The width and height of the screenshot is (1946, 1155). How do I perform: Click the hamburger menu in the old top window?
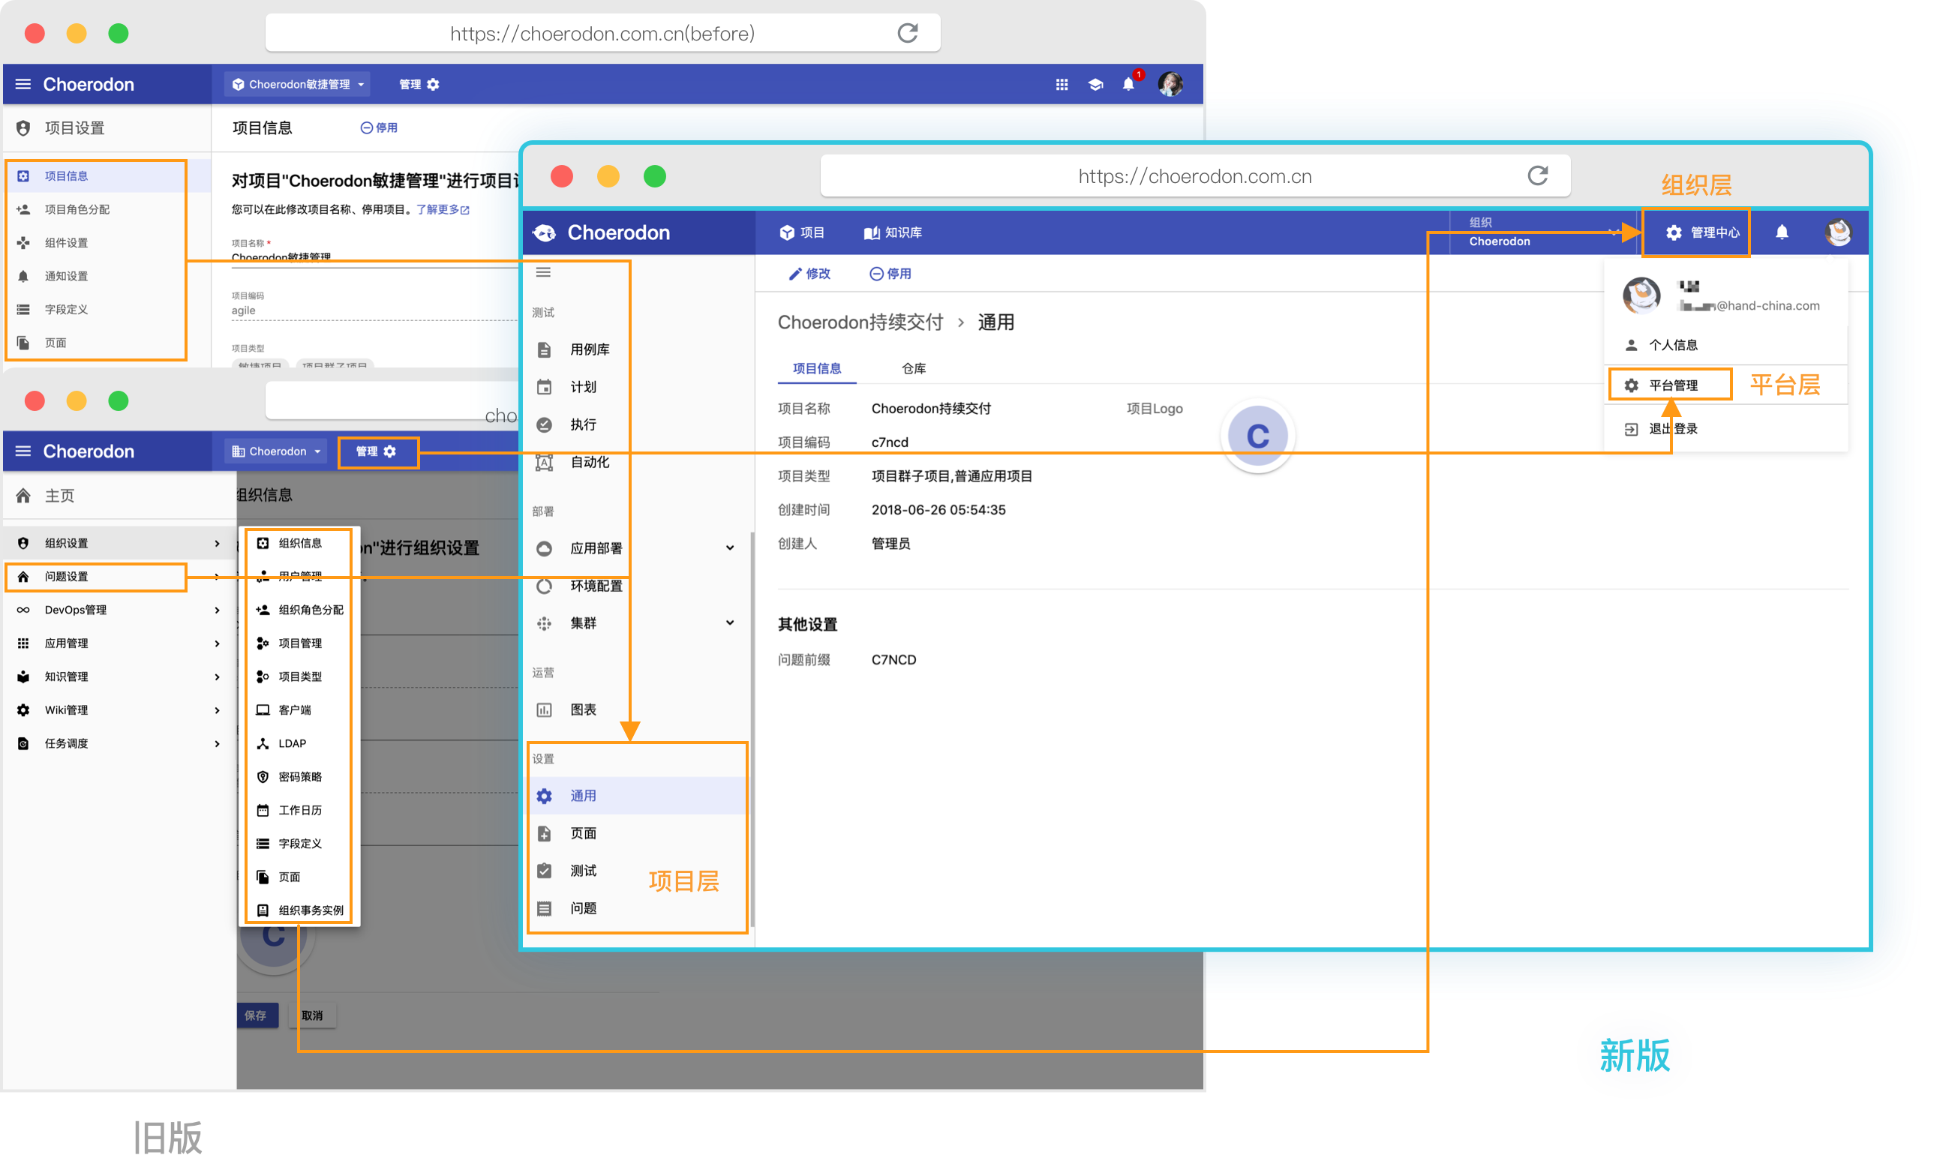(x=23, y=84)
